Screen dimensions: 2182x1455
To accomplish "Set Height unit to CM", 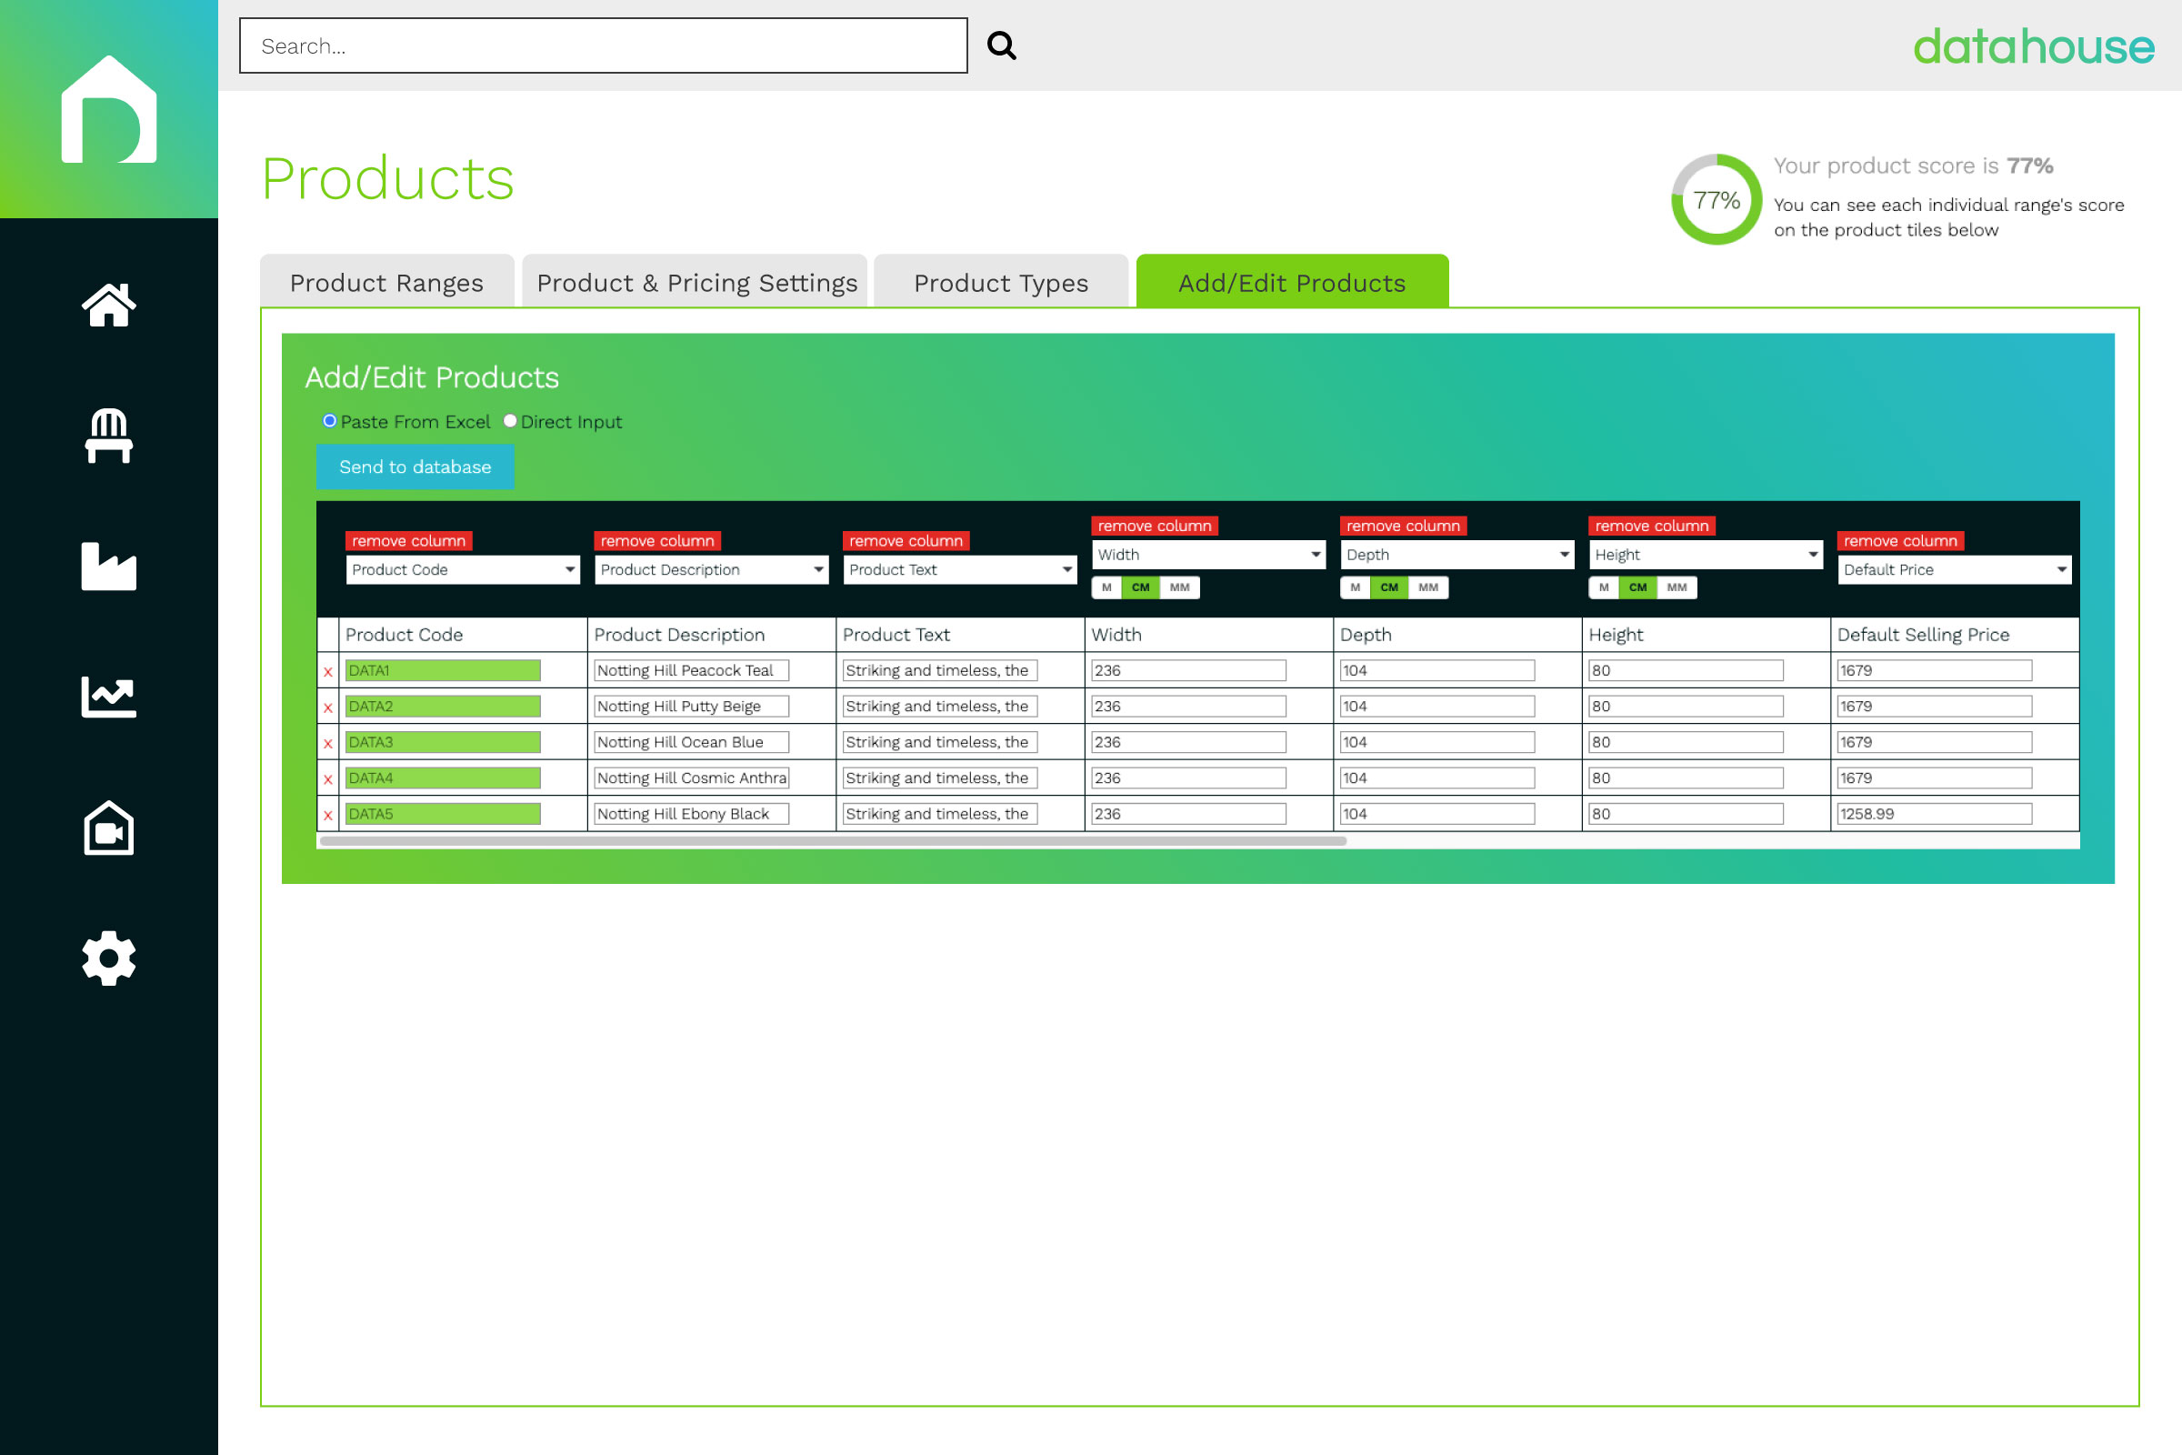I will coord(1638,587).
